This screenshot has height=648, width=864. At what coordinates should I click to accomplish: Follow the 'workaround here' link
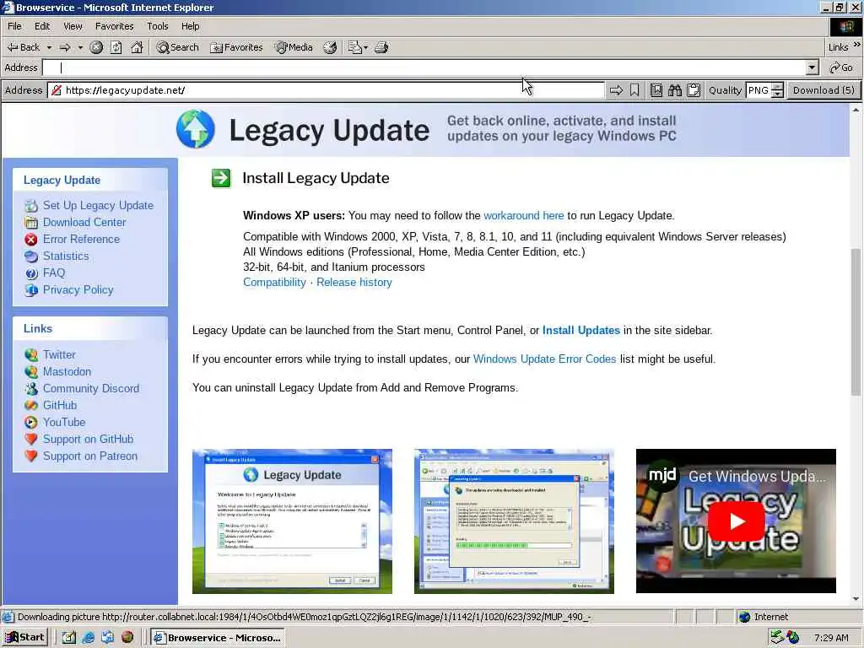pyautogui.click(x=523, y=215)
